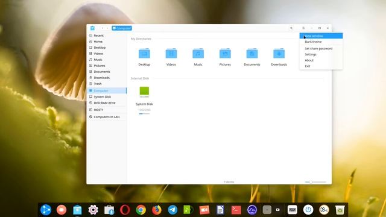
Task: Open the trash bin in the dock
Action: [340, 210]
